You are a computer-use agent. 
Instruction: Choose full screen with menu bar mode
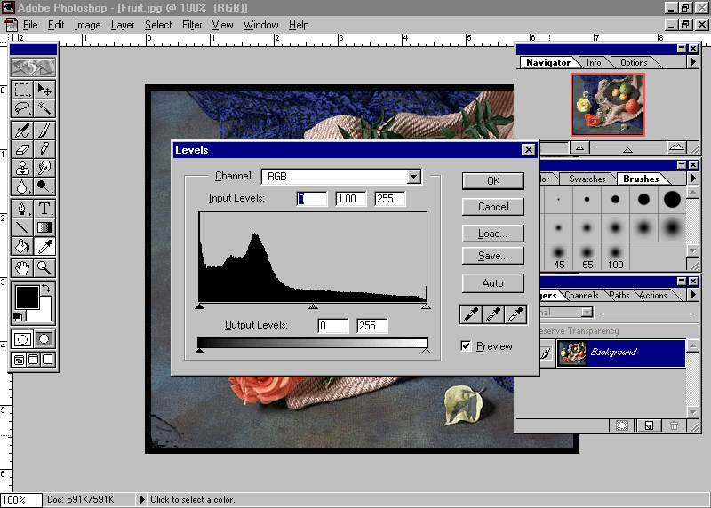tap(34, 360)
